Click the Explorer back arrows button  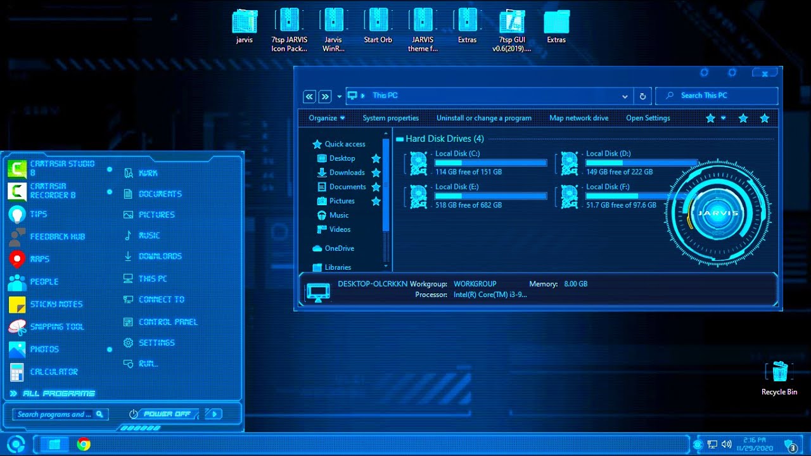pos(309,96)
